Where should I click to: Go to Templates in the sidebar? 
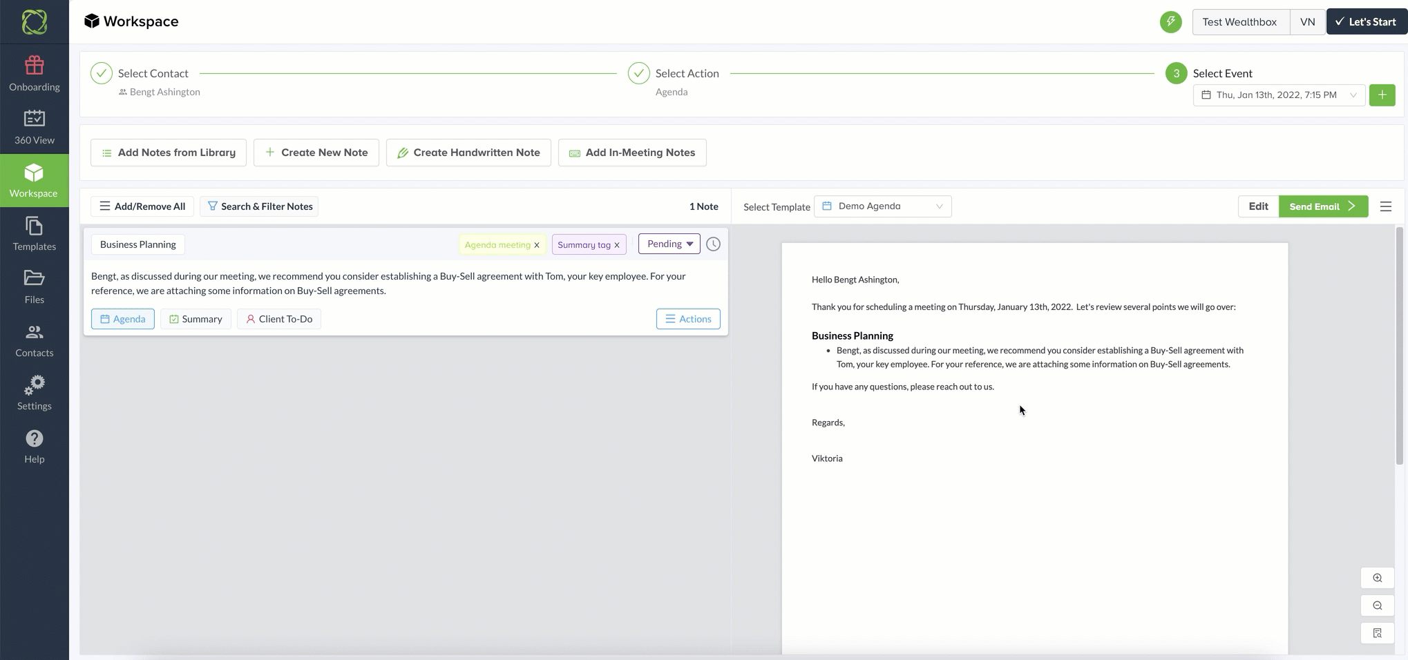[x=35, y=234]
